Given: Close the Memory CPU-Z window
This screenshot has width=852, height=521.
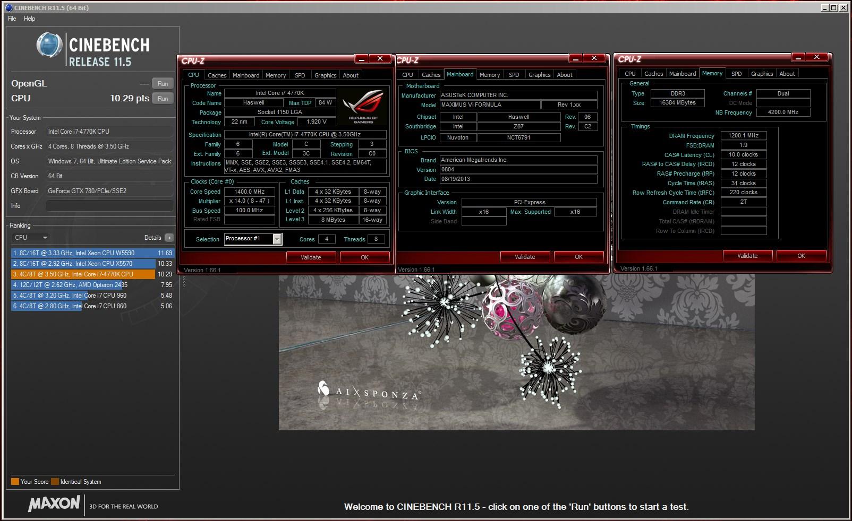Looking at the screenshot, I should coord(817,57).
